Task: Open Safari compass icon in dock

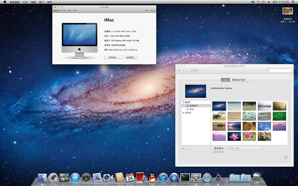Action: click(x=207, y=177)
